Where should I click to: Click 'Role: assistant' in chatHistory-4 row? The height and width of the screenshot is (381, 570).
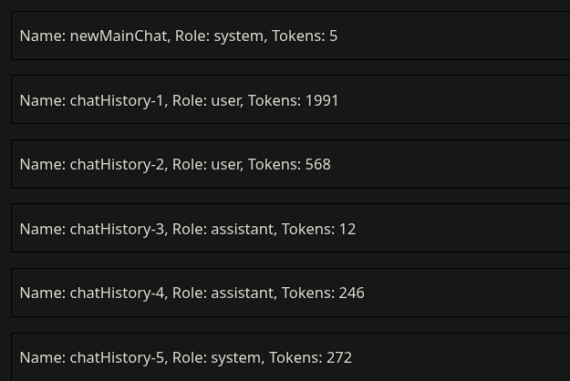[x=223, y=293]
